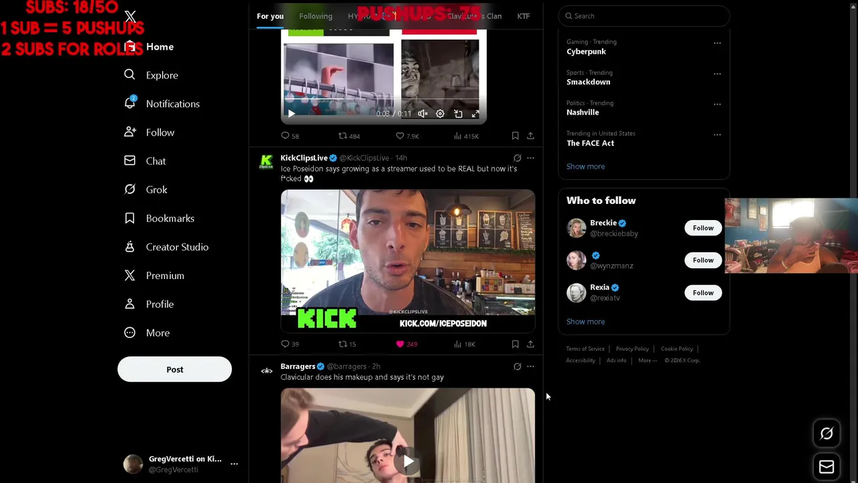Repost the KickClipsLive post with 15 reposts

[x=347, y=344]
